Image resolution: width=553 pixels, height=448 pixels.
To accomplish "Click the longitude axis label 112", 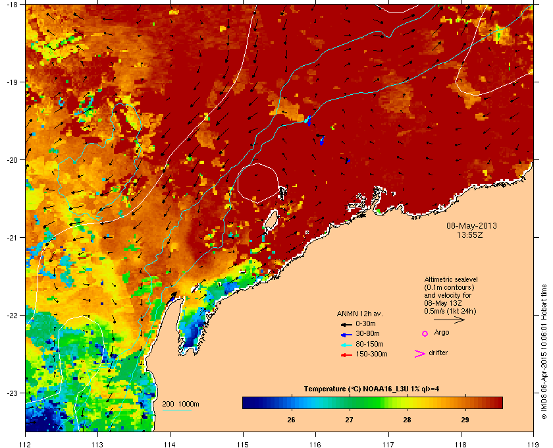I will point(26,444).
